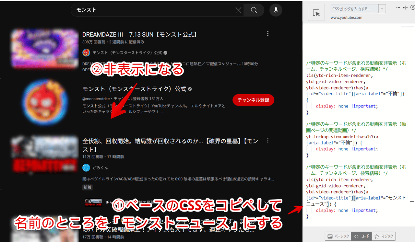Switch to the ベーシック tab
Viewport: 415px width, 242px height.
point(338,236)
